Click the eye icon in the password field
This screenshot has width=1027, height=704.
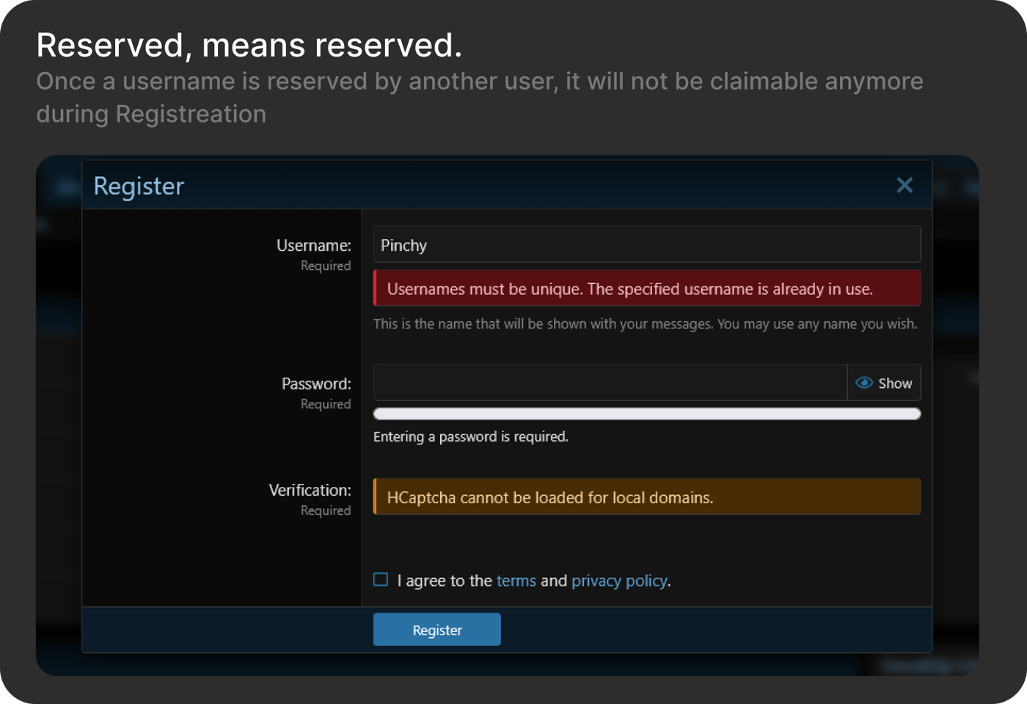click(864, 383)
